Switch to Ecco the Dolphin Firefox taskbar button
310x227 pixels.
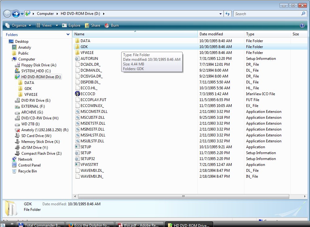point(89,225)
